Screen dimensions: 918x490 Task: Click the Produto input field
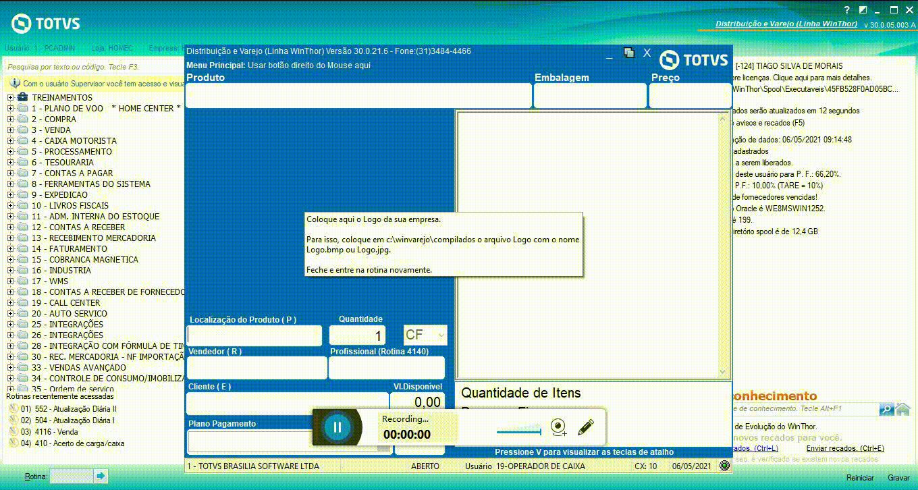coord(359,96)
